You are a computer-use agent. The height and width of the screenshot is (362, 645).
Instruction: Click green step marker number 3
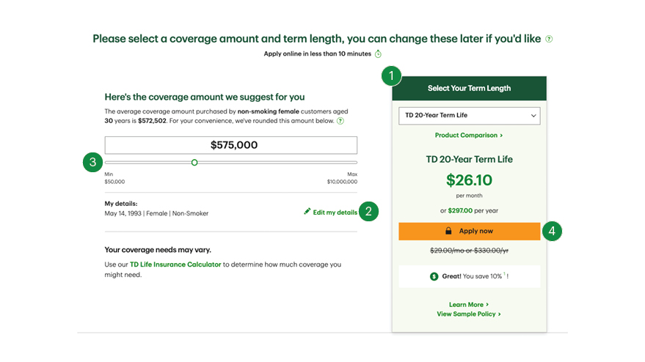point(92,162)
